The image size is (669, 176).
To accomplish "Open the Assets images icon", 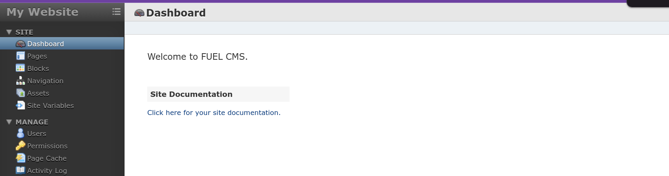I will click(20, 93).
